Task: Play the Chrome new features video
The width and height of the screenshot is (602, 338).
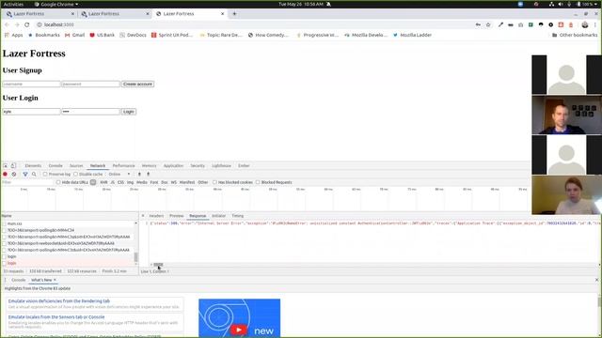Action: 238,330
